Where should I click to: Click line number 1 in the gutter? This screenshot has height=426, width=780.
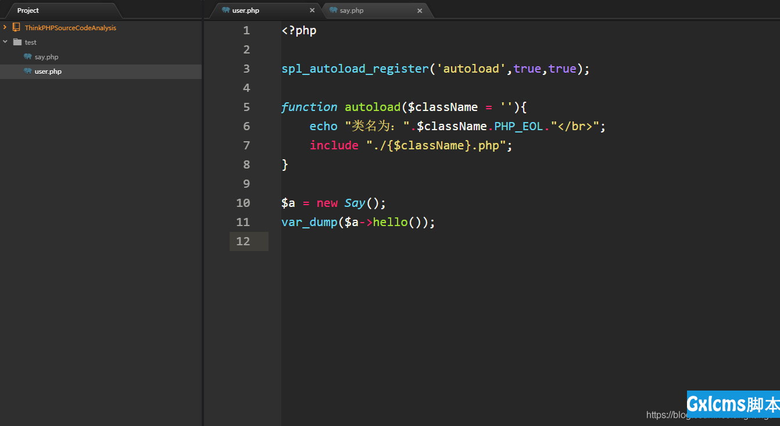click(x=246, y=30)
